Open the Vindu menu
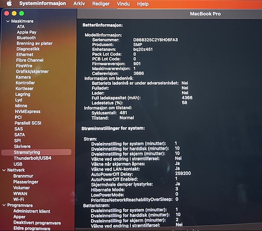262x231 pixels. click(x=123, y=4)
